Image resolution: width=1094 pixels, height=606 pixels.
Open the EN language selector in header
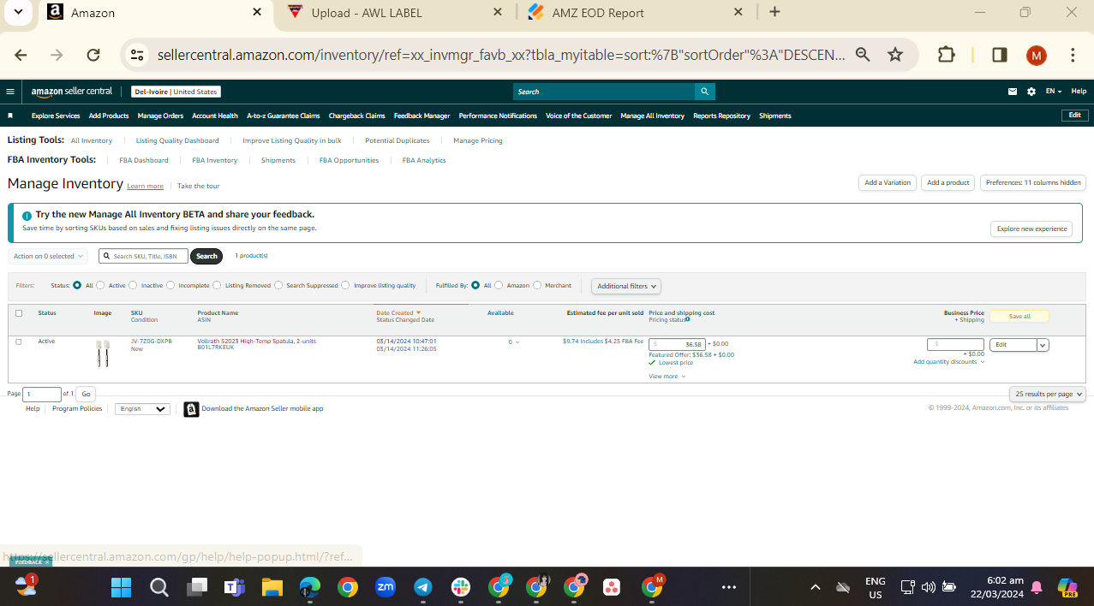(1054, 92)
